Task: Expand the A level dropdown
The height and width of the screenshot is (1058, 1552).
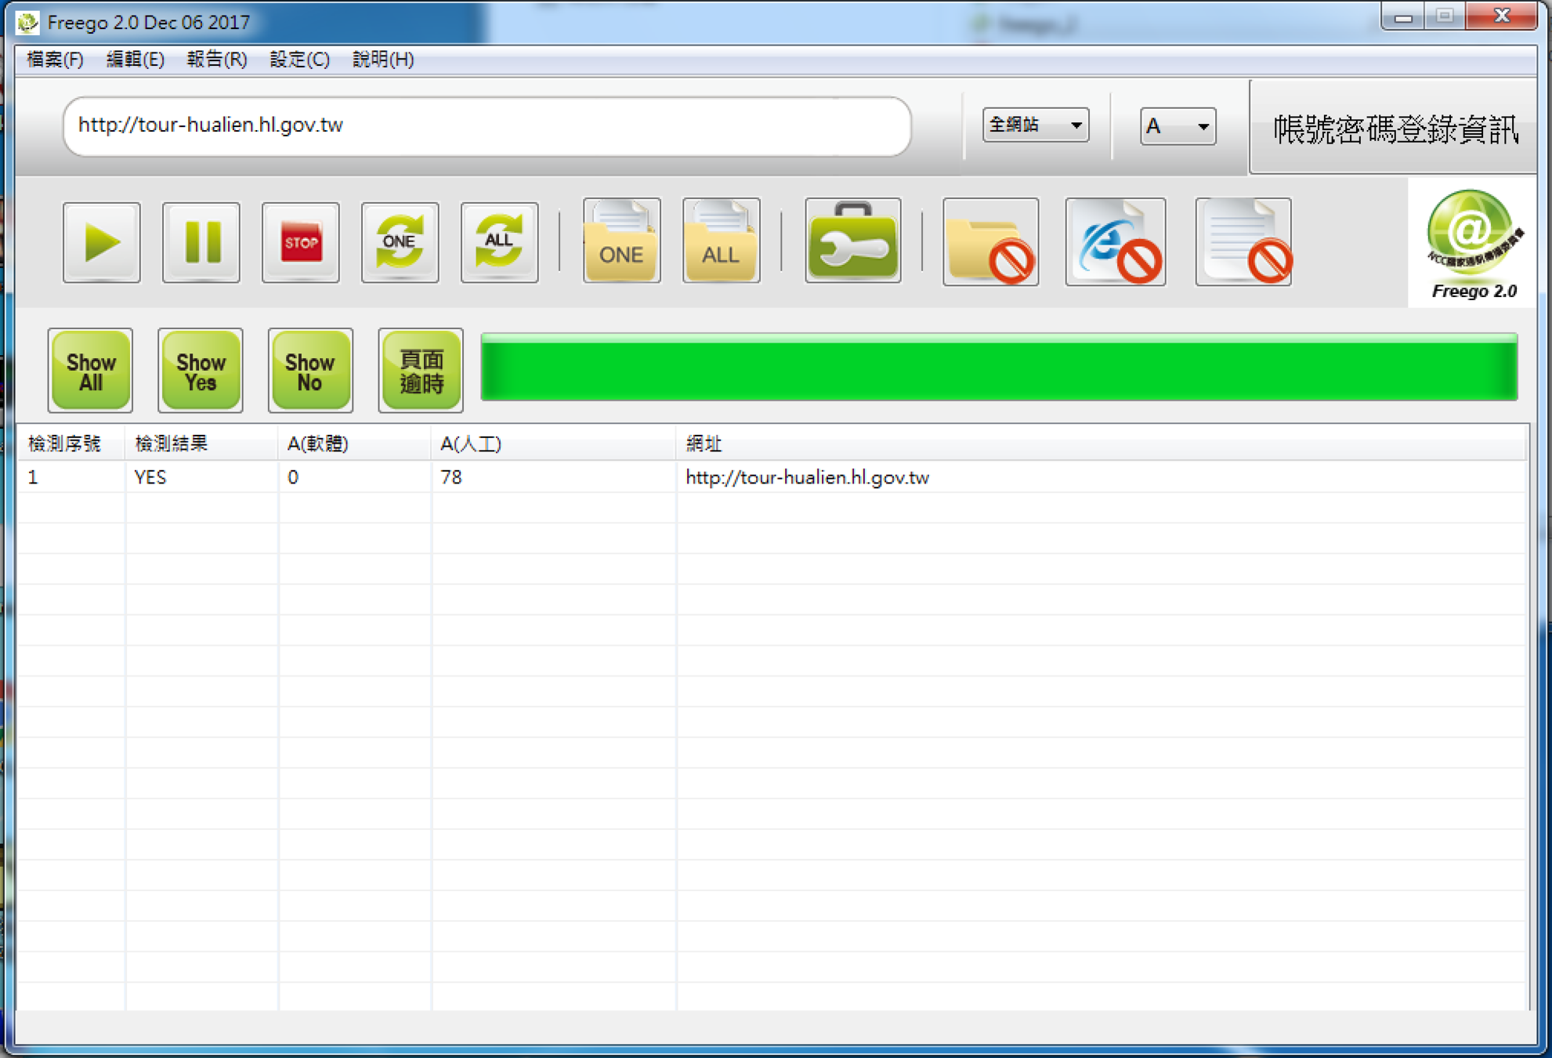Action: 1177,126
